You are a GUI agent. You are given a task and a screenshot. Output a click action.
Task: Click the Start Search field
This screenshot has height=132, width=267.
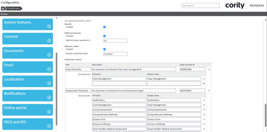[201, 6]
